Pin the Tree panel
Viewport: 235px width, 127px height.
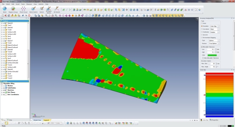[x=26, y=18]
